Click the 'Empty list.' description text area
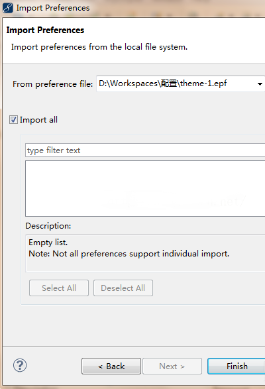This screenshot has width=265, height=389. (145, 253)
